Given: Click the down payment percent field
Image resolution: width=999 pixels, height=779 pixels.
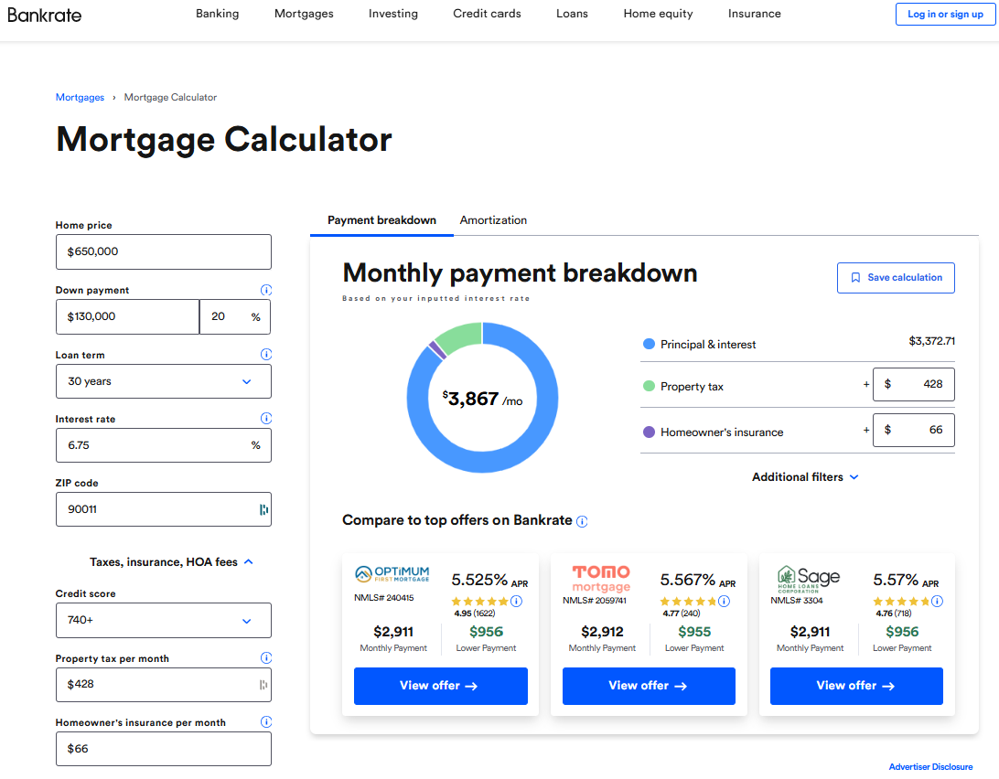Looking at the screenshot, I should click(x=235, y=316).
